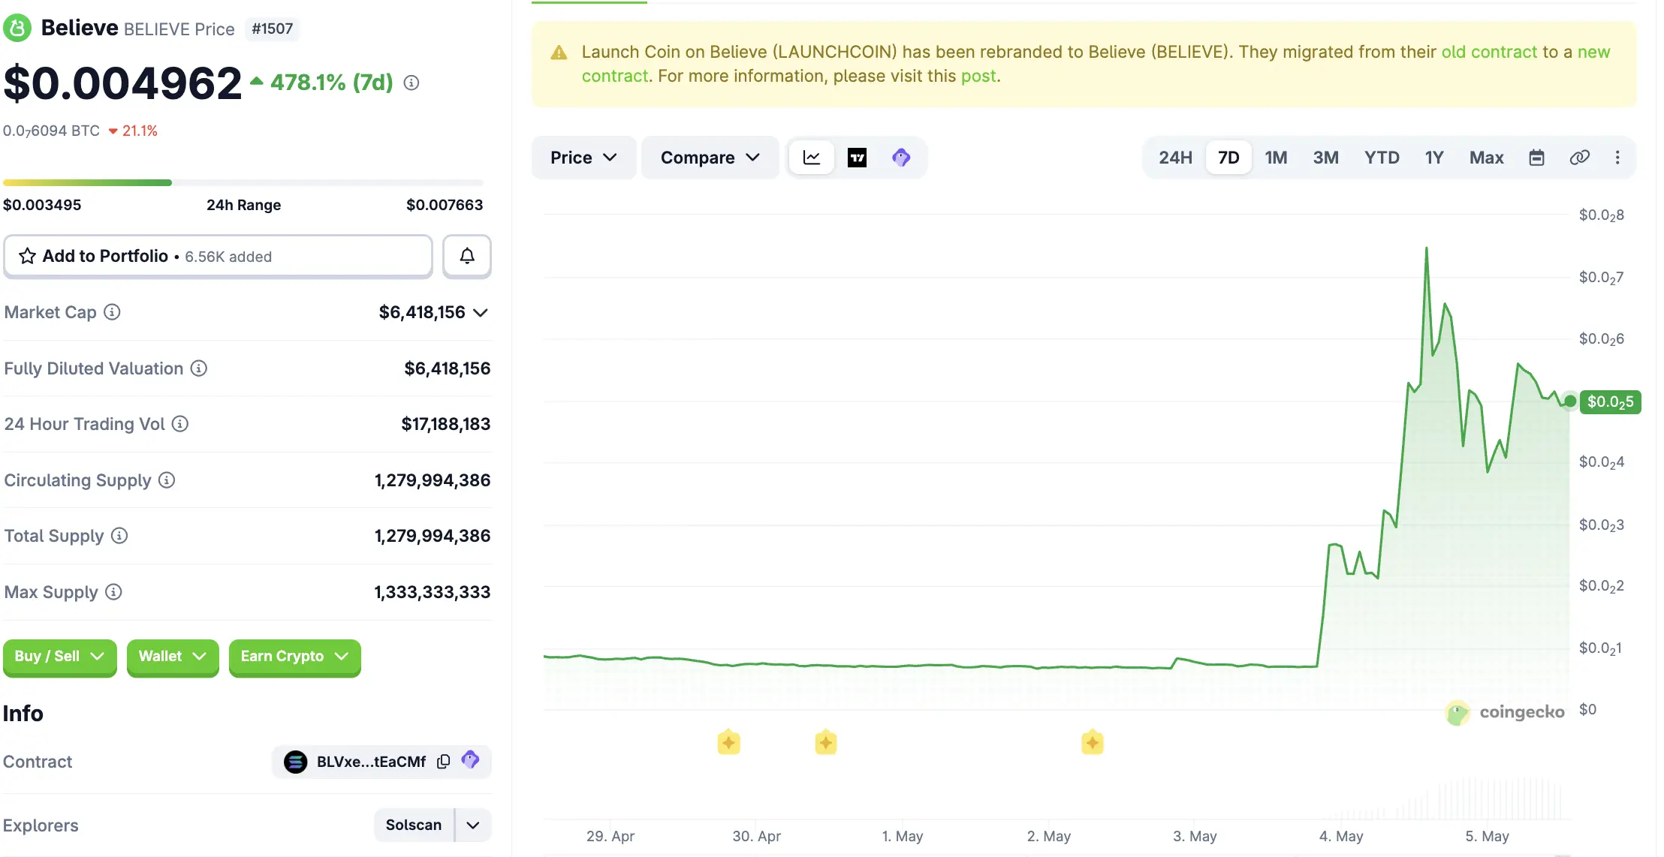The width and height of the screenshot is (1664, 857).
Task: Select the 3M time range
Action: (x=1325, y=158)
